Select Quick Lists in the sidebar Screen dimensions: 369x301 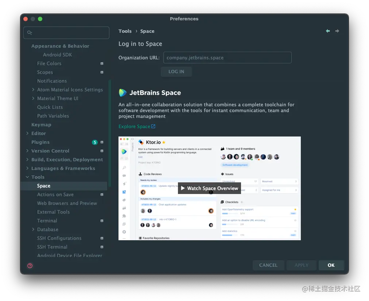coord(50,107)
